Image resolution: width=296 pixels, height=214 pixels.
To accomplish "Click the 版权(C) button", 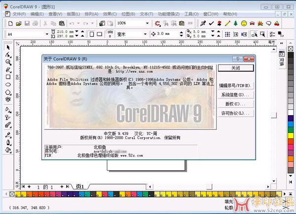I will tap(236, 104).
